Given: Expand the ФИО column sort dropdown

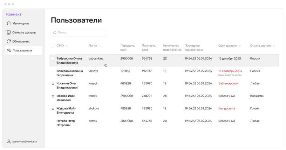Looking at the screenshot, I should (66, 46).
